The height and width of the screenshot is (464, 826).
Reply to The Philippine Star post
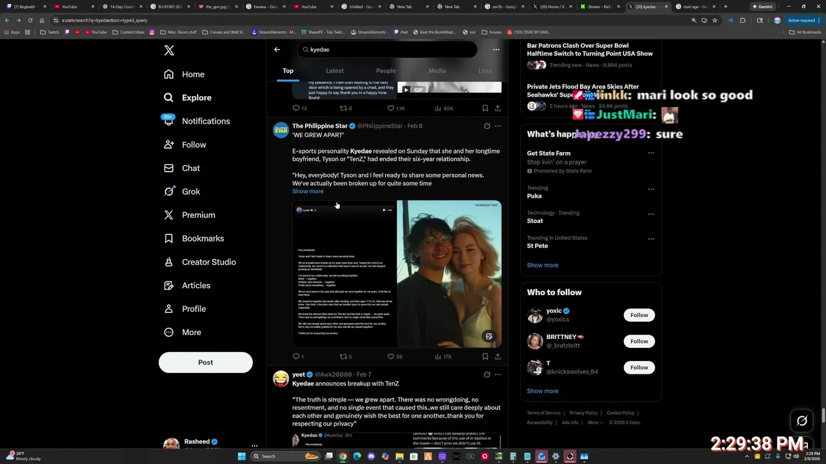[298, 356]
